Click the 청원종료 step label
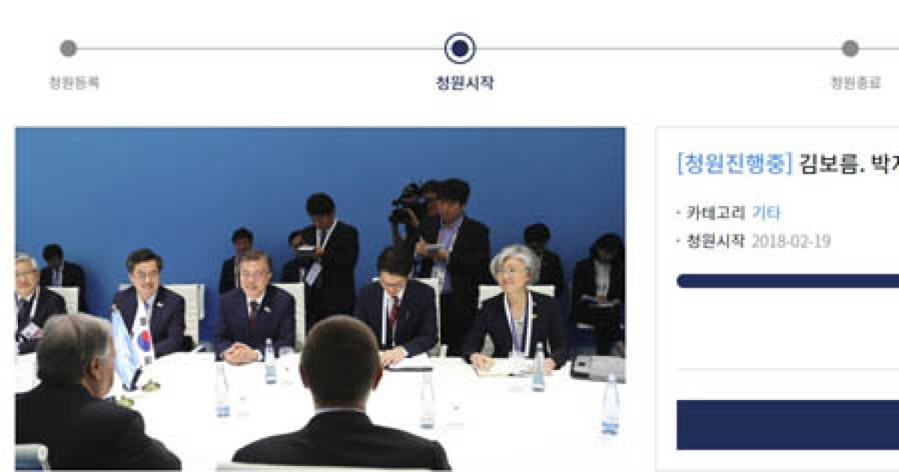This screenshot has width=899, height=472. 856,83
